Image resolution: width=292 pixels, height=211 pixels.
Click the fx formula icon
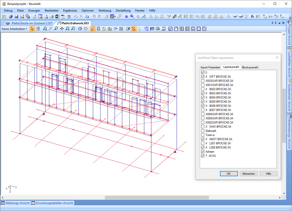click(x=252, y=16)
